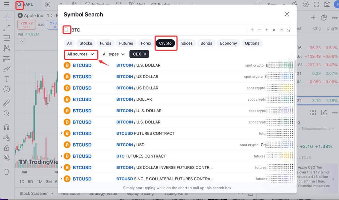Click the trash icon to remove drawings
The height and width of the screenshot is (200, 339).
click(x=7, y=172)
